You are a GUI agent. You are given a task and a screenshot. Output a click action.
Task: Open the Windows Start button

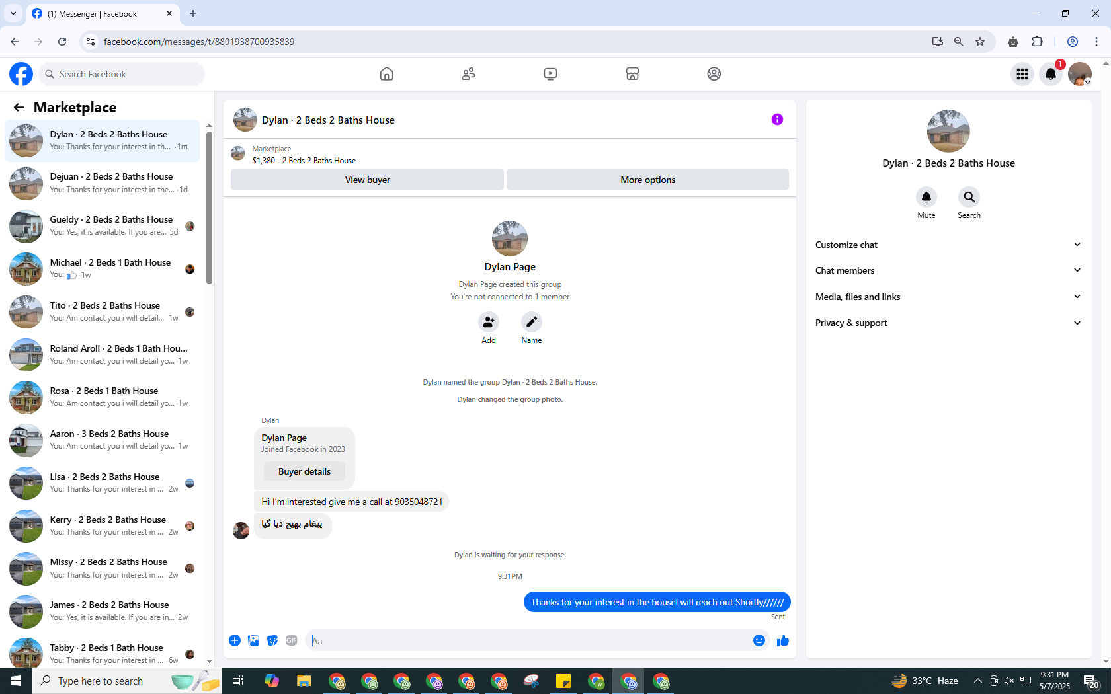tap(16, 681)
